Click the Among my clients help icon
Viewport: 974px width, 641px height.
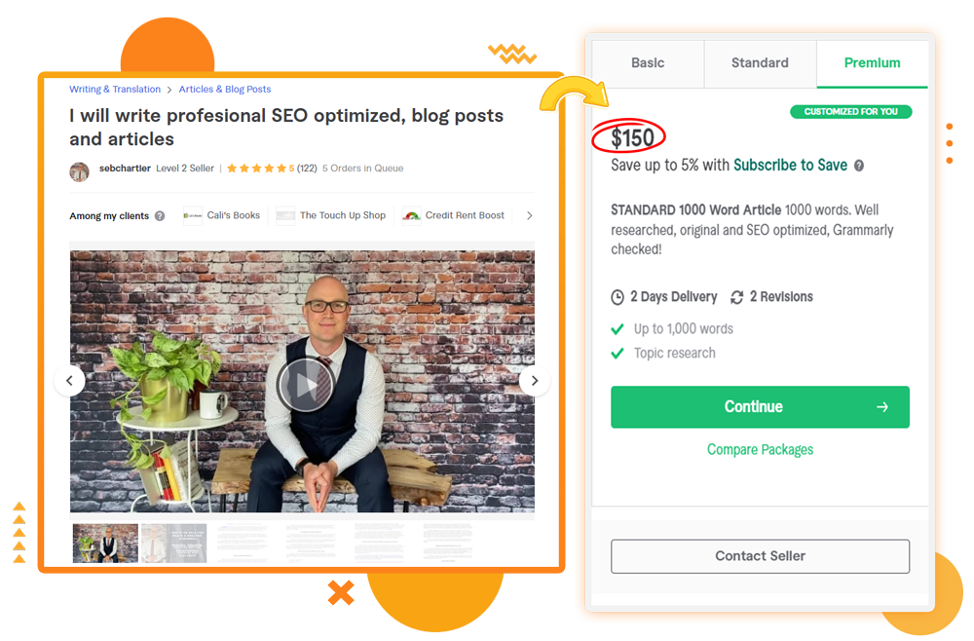[160, 216]
